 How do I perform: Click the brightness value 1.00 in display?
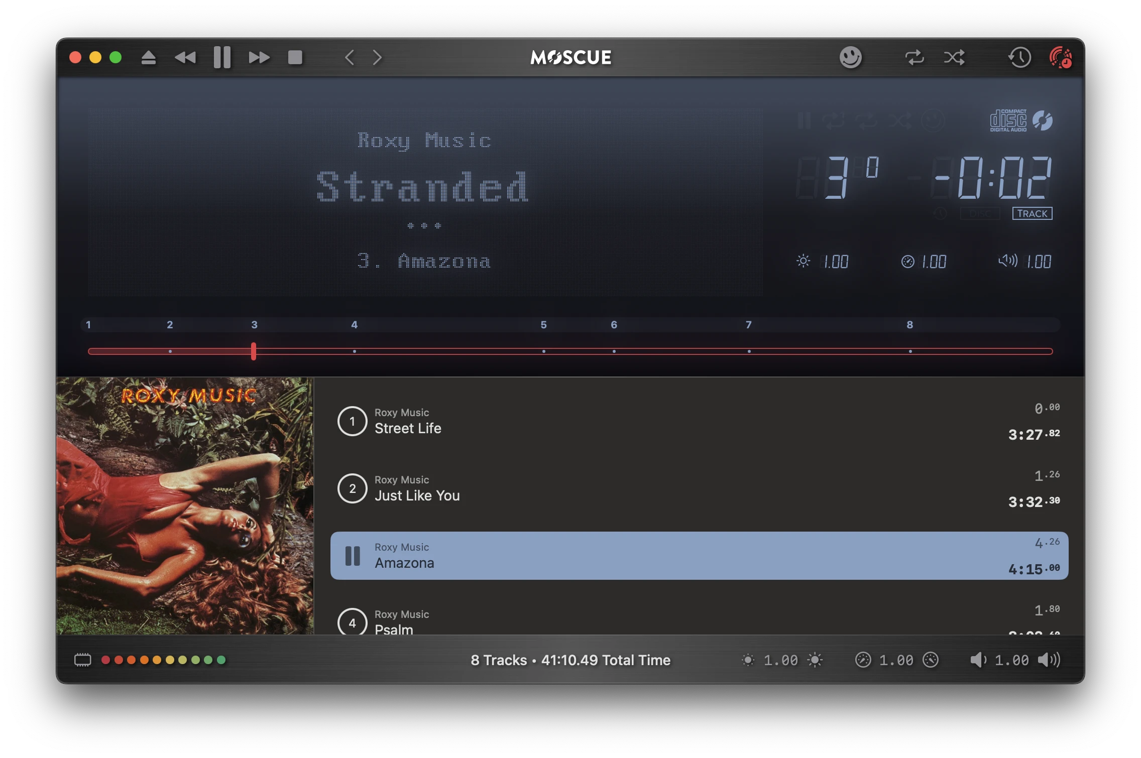tap(836, 262)
